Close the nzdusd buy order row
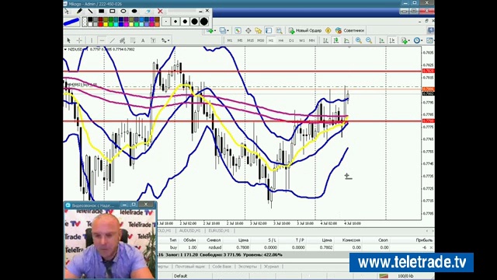Screen dimensions: 497x280 [431, 247]
